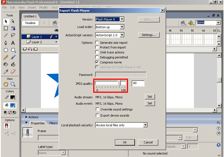Image resolution: width=224 pixels, height=157 pixels.
Task: Open the Edit menu
Action: [x=13, y=7]
